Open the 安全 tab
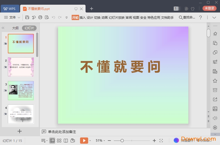220x145 pixels. pyautogui.click(x=143, y=17)
